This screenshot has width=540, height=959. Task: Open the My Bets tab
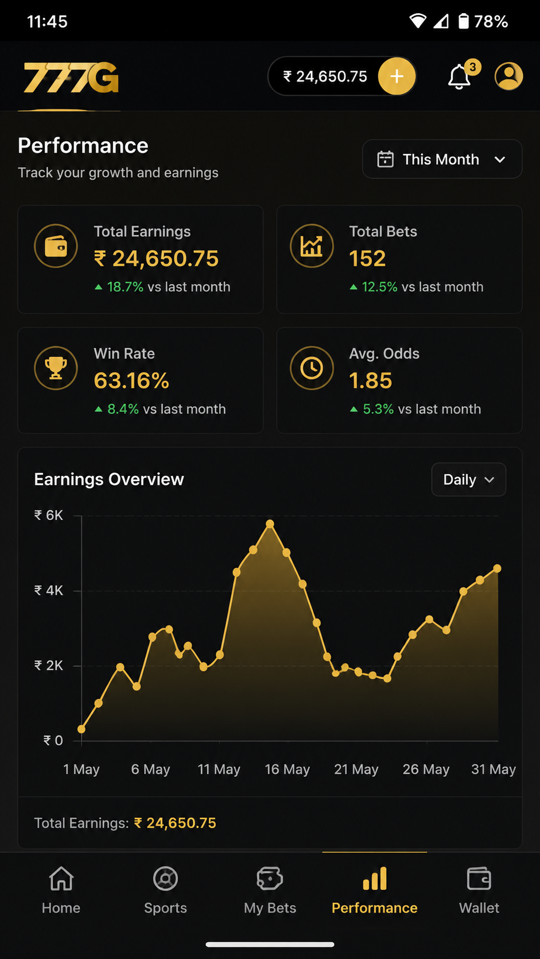pos(270,890)
